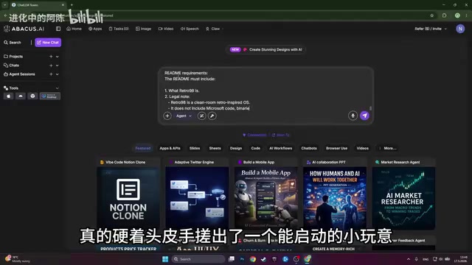Add a new project with plus
Viewport: 472px width, 265px height.
pos(51,57)
